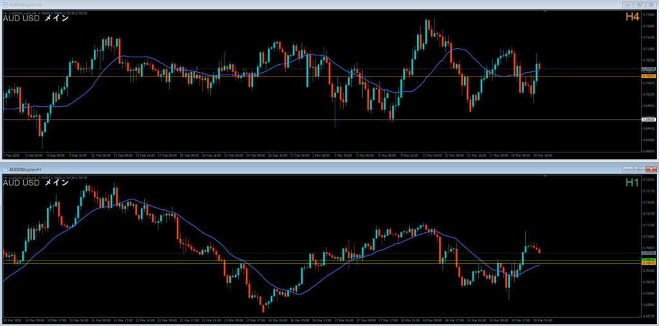Viewport: 659px width, 326px height.
Task: Click 2 Mar 08:00 on H4 time axis
Action: click(321, 155)
